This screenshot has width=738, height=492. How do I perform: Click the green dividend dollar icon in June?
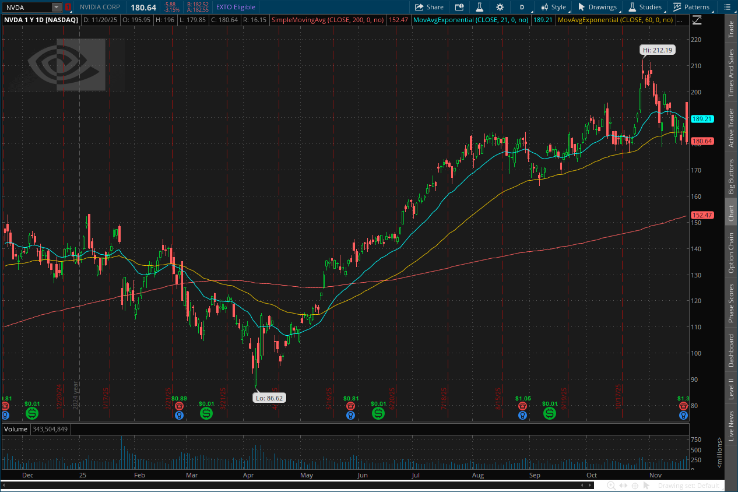pyautogui.click(x=378, y=413)
